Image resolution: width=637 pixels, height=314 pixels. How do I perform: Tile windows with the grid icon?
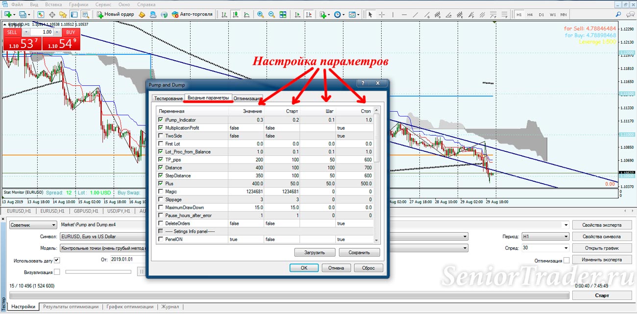click(283, 15)
